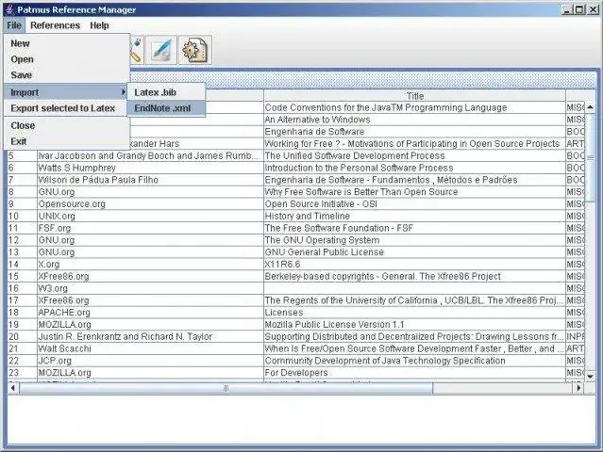Select 'An Alternative to Windows' title
This screenshot has height=452, width=603.
[414, 120]
